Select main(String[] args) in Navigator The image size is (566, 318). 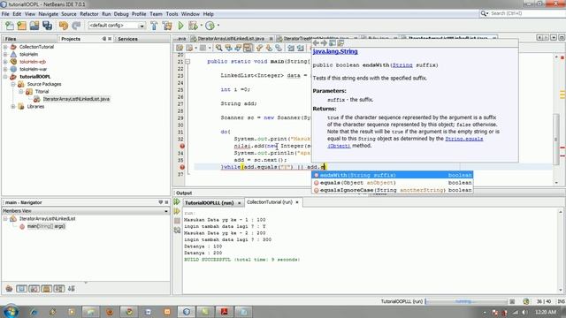pyautogui.click(x=46, y=226)
